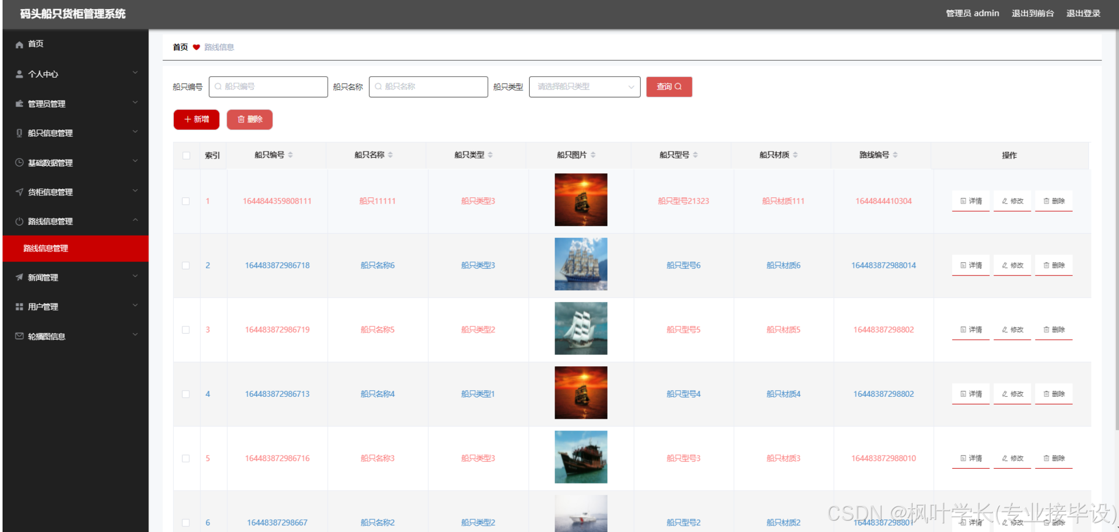Check the box for row 船只名称2

pyautogui.click(x=186, y=523)
